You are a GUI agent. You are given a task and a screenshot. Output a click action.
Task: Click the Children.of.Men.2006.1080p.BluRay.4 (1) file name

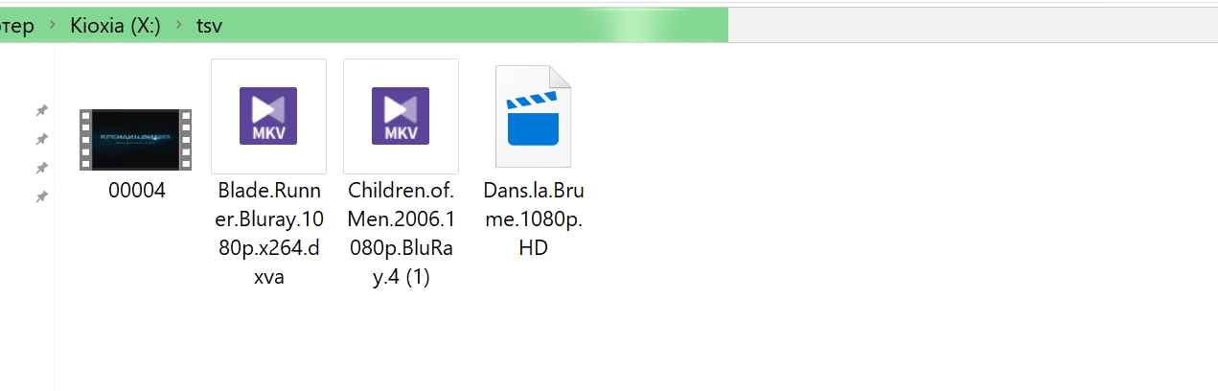point(401,234)
